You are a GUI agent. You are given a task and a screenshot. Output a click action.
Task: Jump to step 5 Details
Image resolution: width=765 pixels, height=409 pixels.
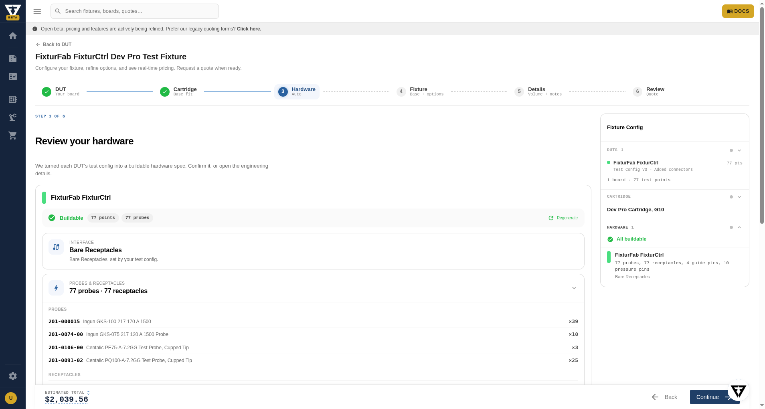click(x=538, y=91)
